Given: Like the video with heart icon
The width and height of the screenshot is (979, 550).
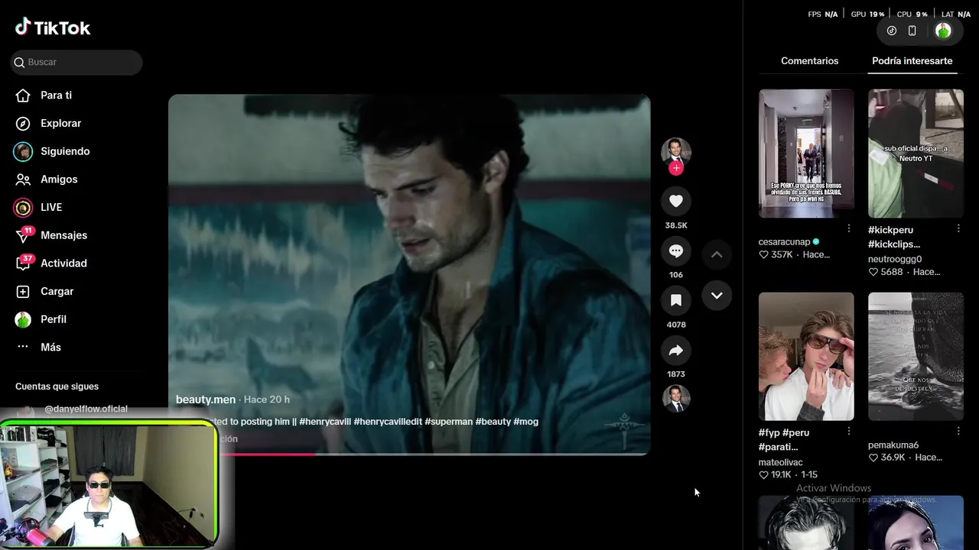Looking at the screenshot, I should pos(676,201).
